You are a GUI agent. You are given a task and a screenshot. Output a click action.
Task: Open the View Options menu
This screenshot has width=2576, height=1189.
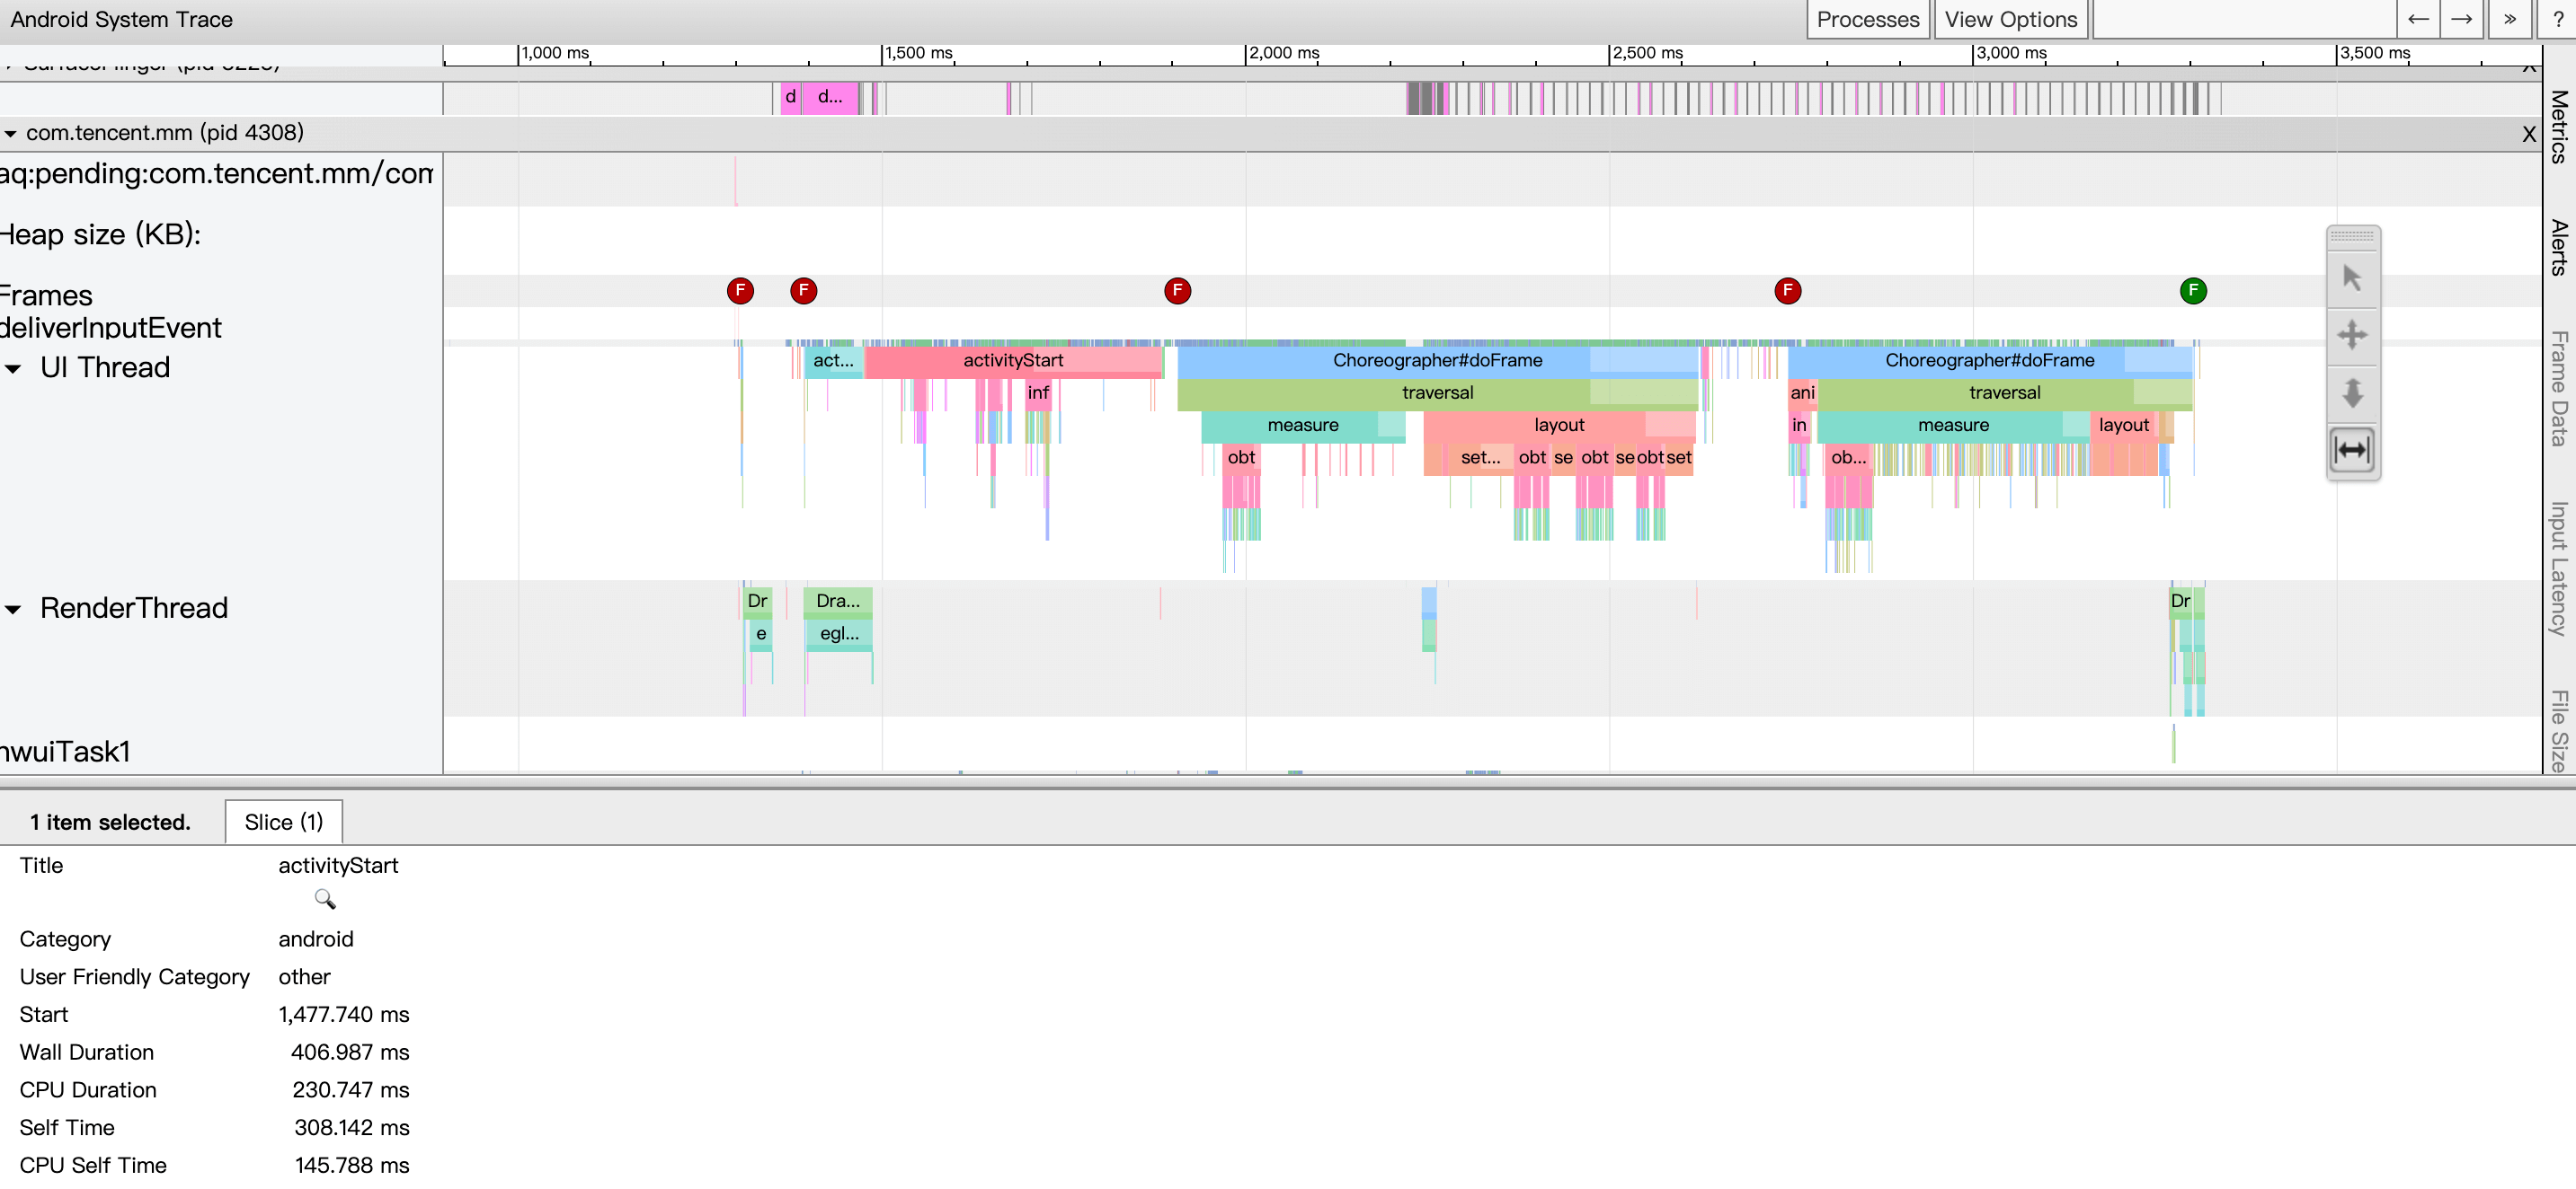pos(2010,19)
